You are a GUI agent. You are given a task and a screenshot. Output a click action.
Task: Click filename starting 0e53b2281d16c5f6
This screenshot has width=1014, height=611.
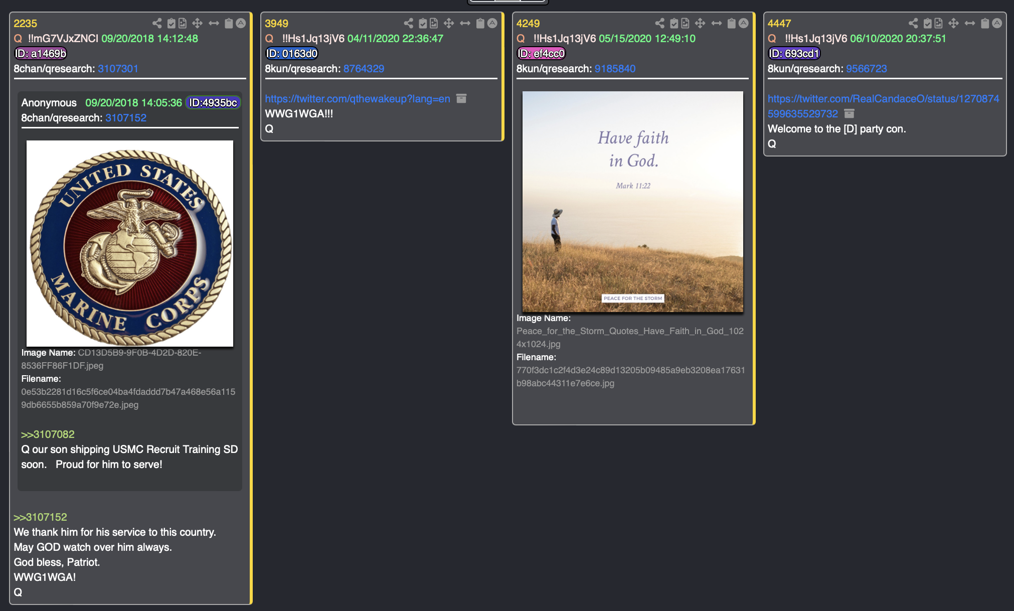(128, 398)
